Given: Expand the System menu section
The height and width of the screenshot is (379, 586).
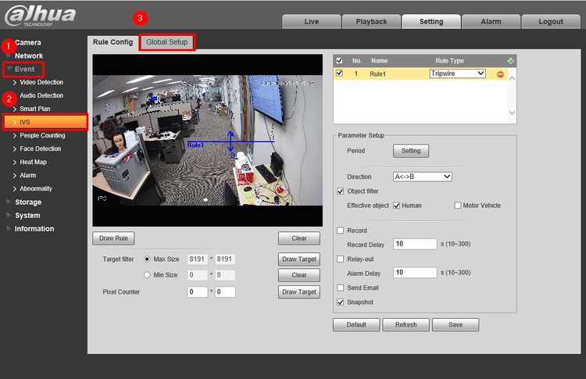Looking at the screenshot, I should click(27, 216).
